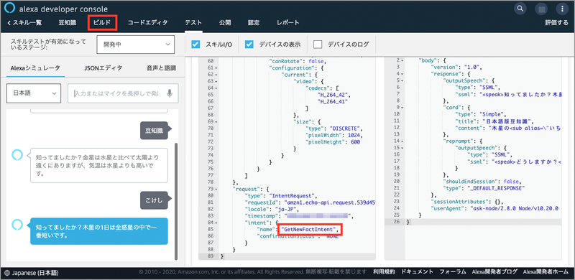Open the ドキュメント footer link

pyautogui.click(x=418, y=272)
